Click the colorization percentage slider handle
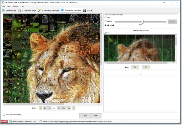The image size is (182, 125). pyautogui.click(x=142, y=22)
